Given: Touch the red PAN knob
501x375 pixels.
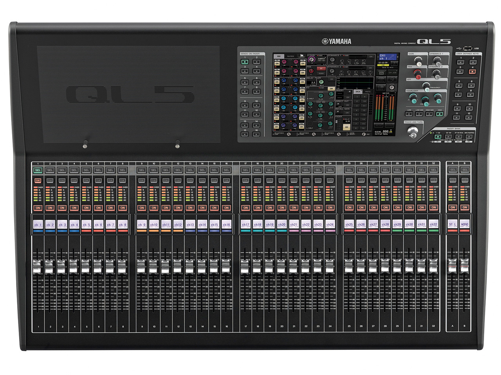Looking at the screenshot, I should pos(417,74).
